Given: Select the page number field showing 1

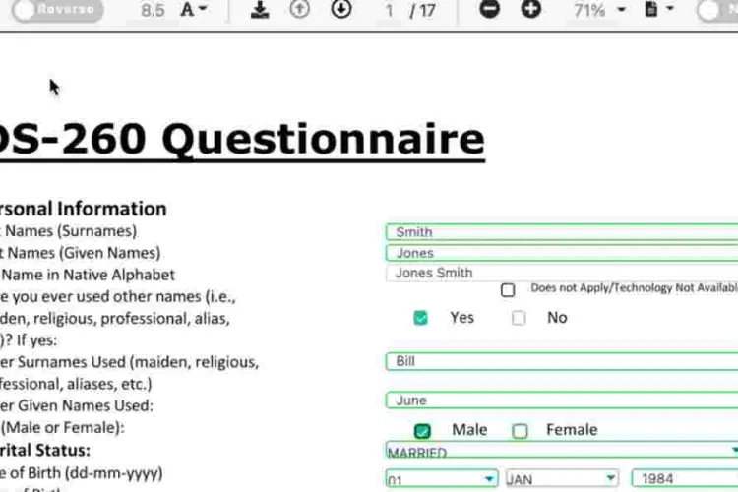Looking at the screenshot, I should tap(389, 11).
